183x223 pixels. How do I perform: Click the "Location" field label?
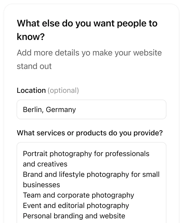[x=31, y=90]
